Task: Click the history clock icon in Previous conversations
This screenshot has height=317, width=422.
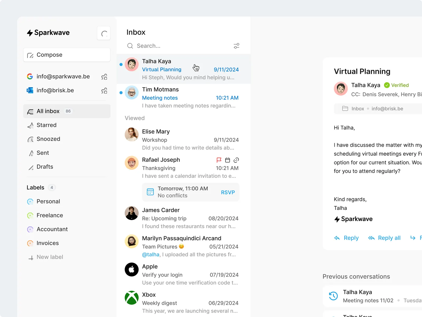Action: coord(333,296)
